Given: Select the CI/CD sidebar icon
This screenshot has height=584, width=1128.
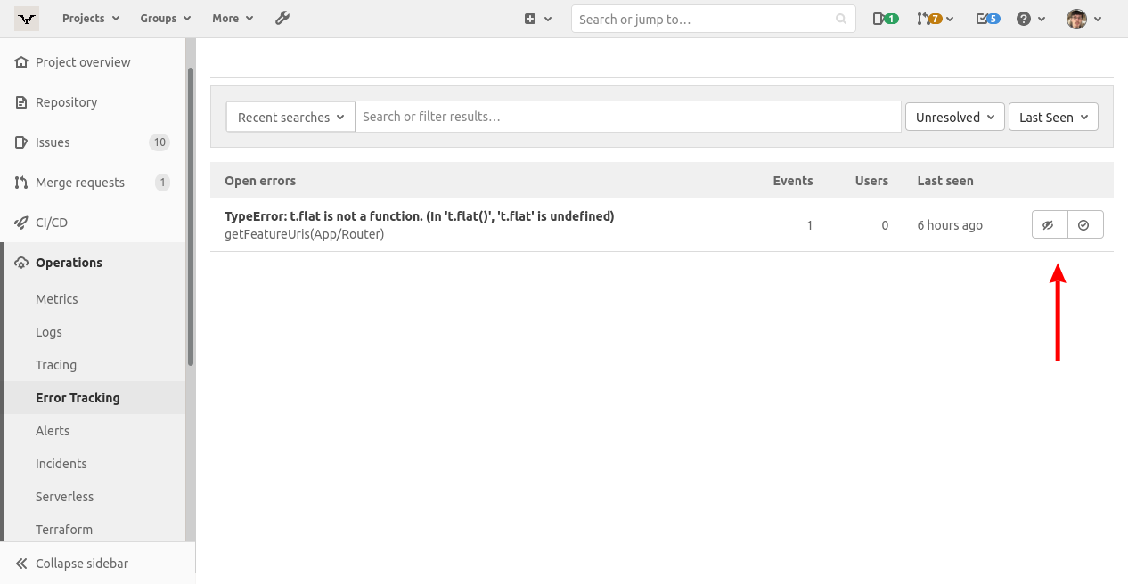Looking at the screenshot, I should point(21,222).
